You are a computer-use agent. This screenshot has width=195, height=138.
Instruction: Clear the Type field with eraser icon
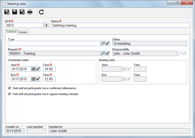tap(107, 43)
